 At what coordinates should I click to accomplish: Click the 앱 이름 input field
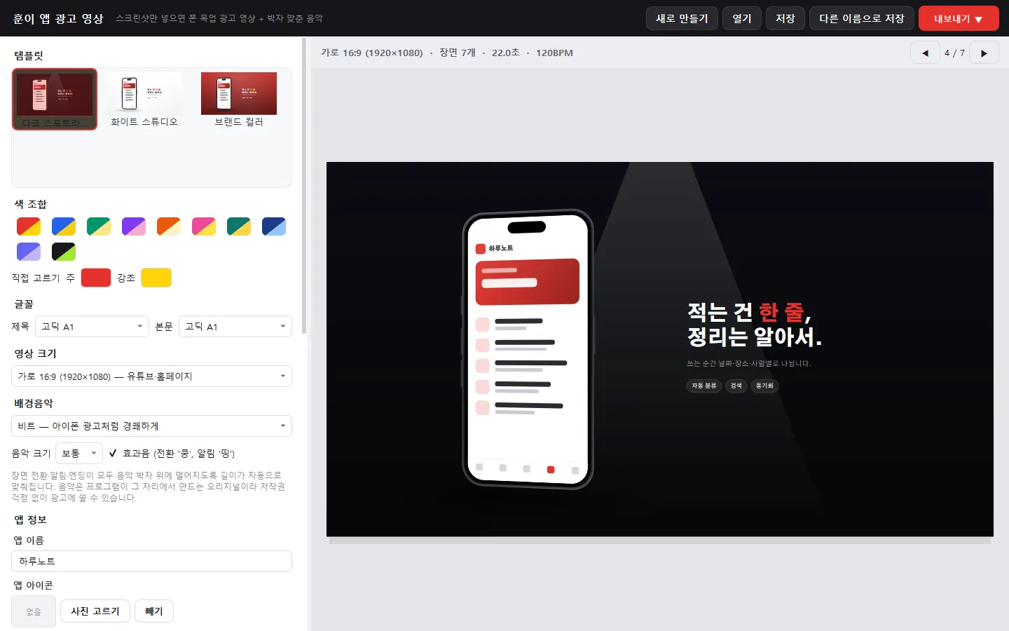(151, 561)
